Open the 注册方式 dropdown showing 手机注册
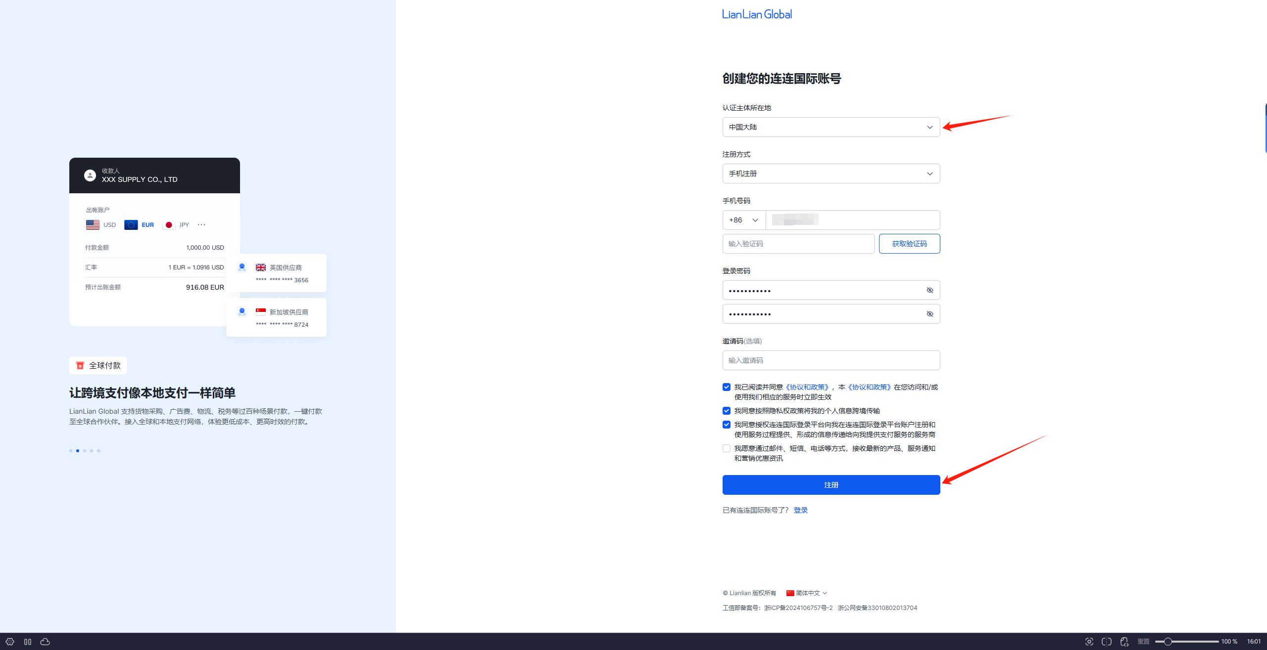 tap(831, 173)
